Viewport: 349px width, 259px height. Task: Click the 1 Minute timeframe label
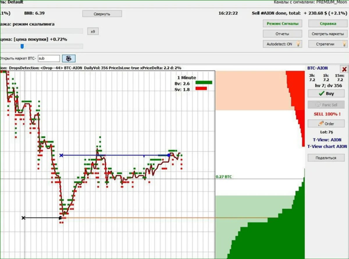[186, 78]
